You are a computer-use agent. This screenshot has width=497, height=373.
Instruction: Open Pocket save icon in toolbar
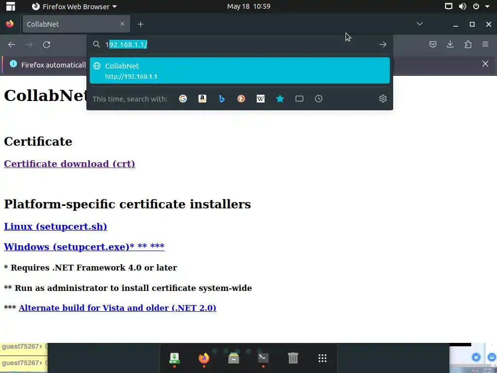tap(432, 44)
